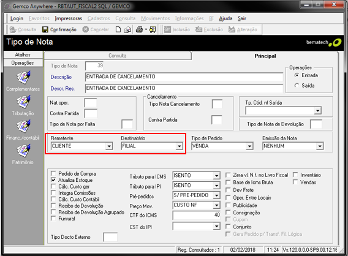
Task: Open the CST do IPI dropdown
Action: [x=216, y=227]
